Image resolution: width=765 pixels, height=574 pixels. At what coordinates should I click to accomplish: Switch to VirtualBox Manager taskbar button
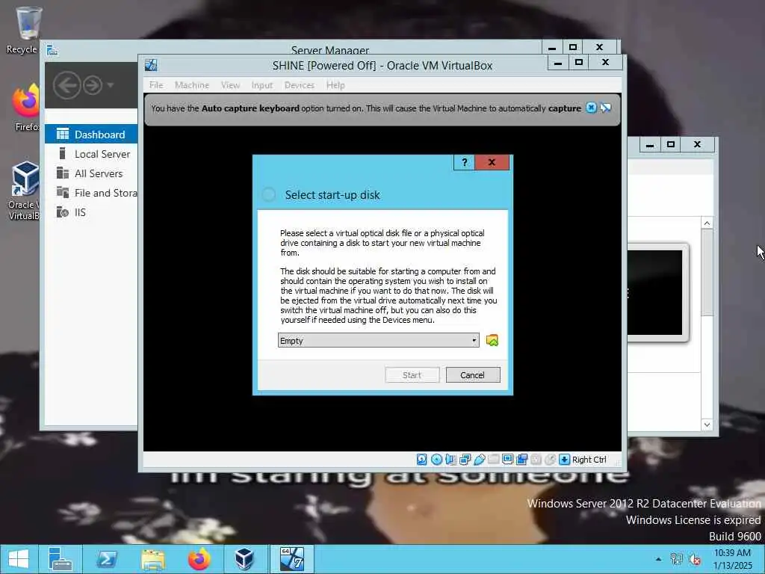point(244,559)
